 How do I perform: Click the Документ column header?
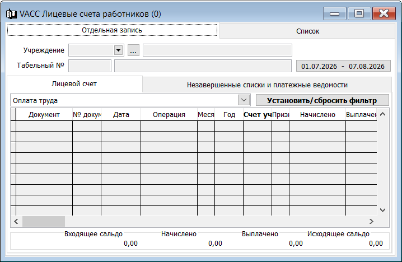[x=44, y=115]
